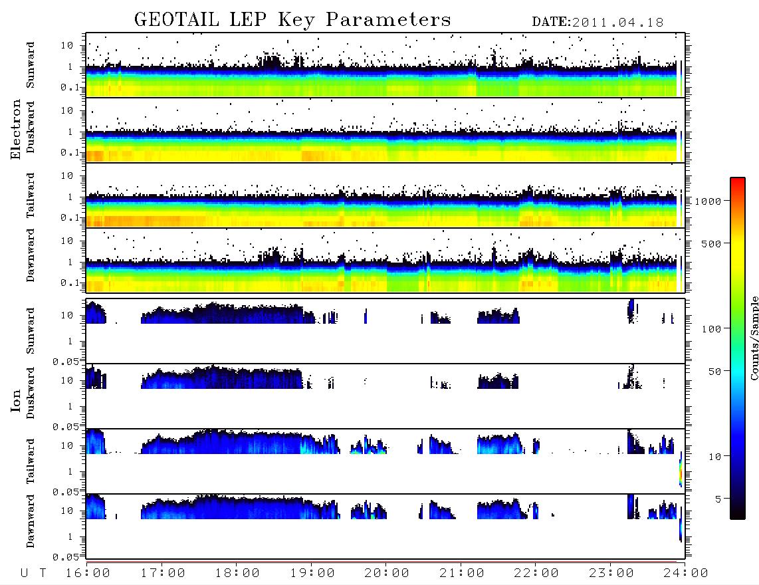Click the 'Electron' group axis label
The height and width of the screenshot is (585, 759).
tap(16, 129)
